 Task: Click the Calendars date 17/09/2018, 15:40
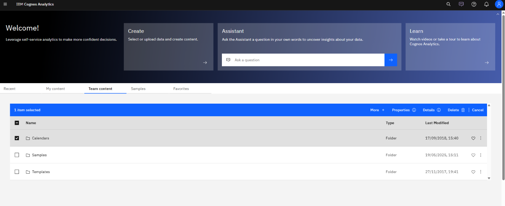pos(442,138)
